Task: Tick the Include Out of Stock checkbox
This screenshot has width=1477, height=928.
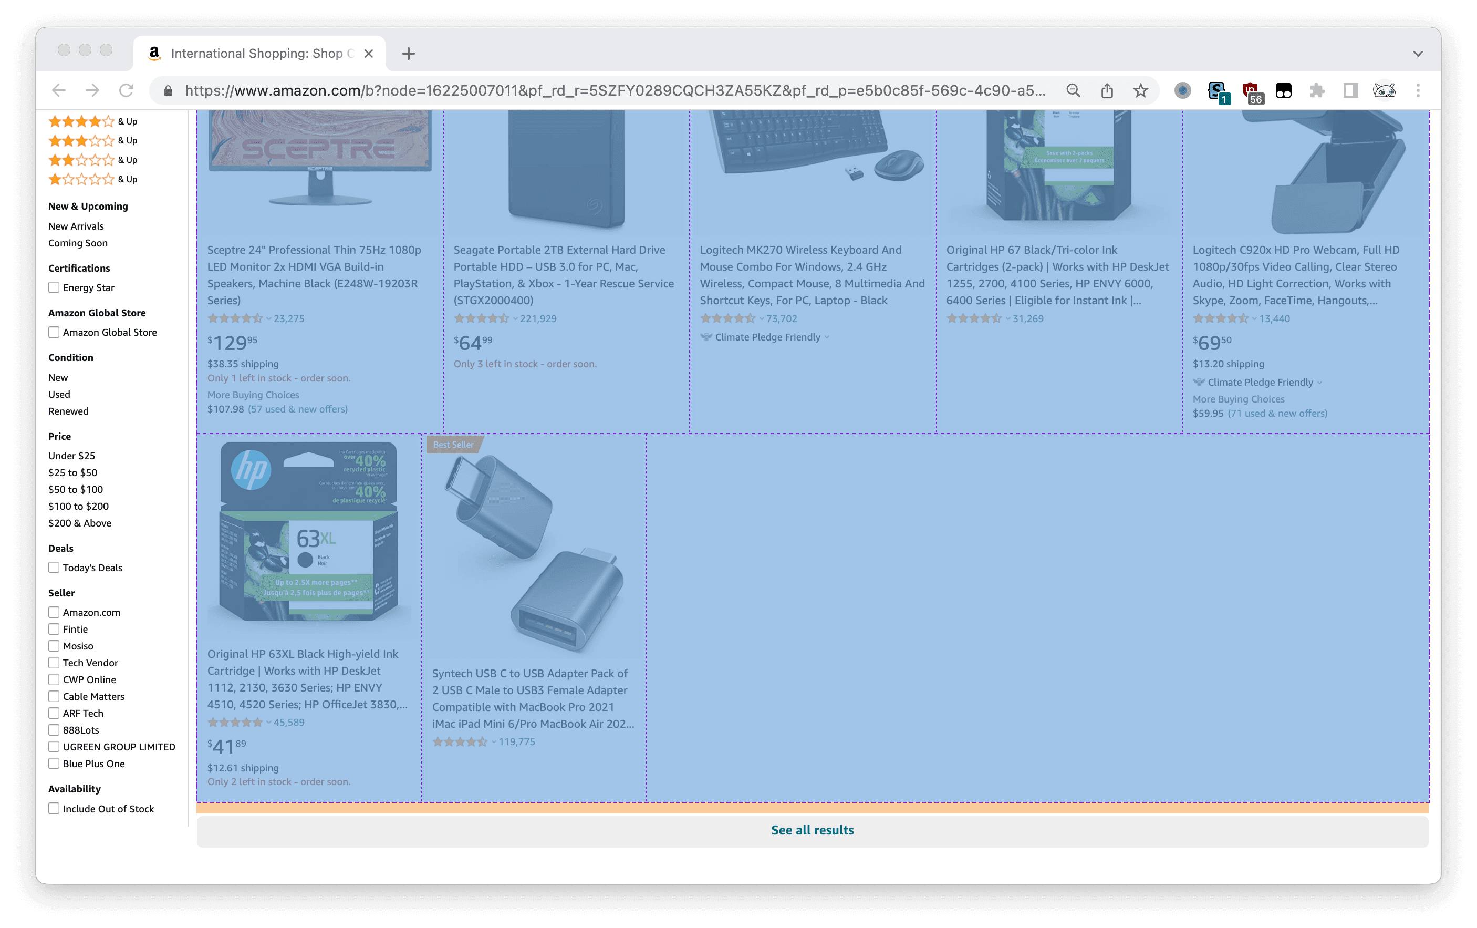Action: 54,808
